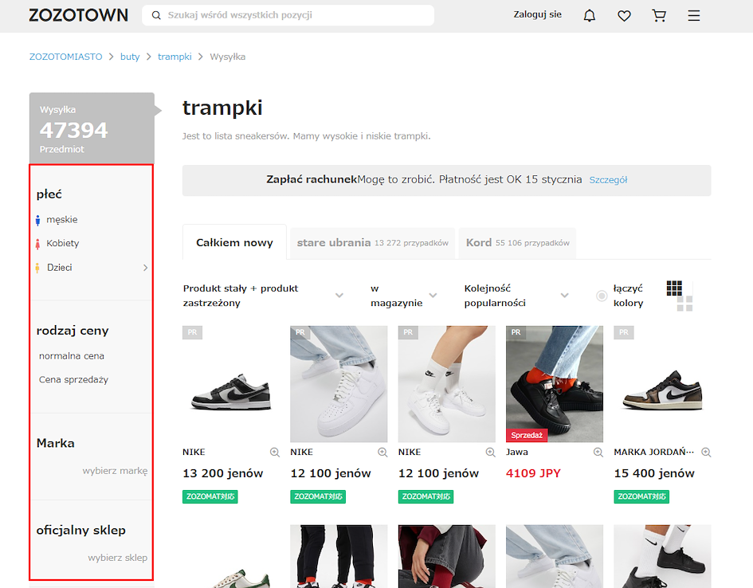Go to buty breadcrumb
Image resolution: width=753 pixels, height=588 pixels.
click(130, 57)
